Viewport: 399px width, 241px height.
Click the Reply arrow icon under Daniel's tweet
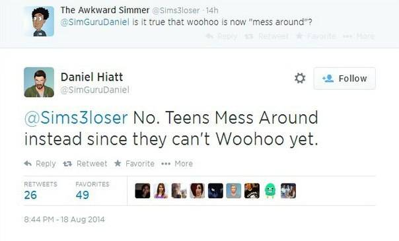28,164
